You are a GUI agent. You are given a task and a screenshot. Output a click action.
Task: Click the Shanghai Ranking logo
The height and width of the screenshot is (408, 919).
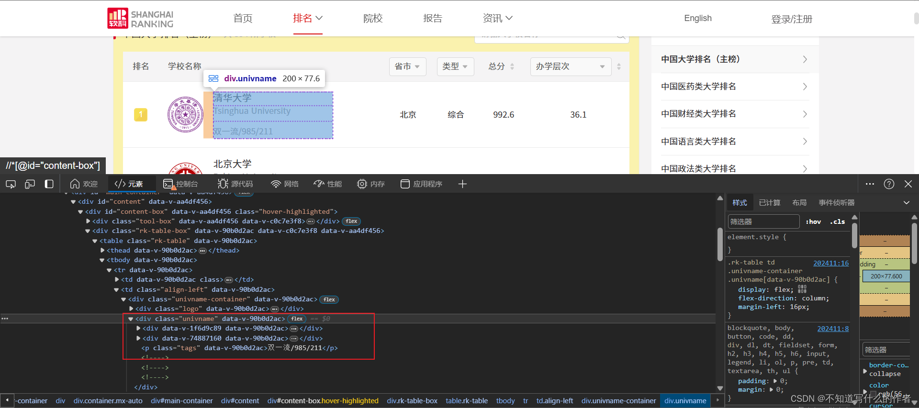[140, 18]
